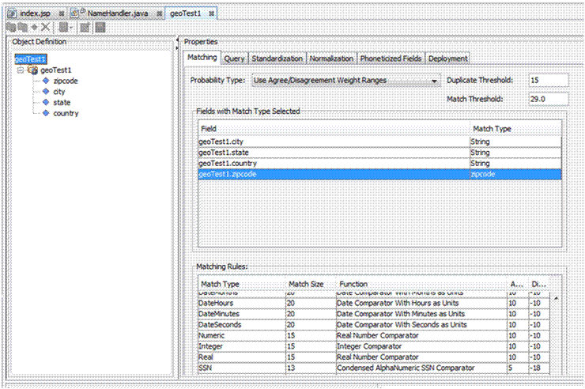The image size is (585, 389).
Task: Click the Match Size column header
Action: tap(311, 284)
